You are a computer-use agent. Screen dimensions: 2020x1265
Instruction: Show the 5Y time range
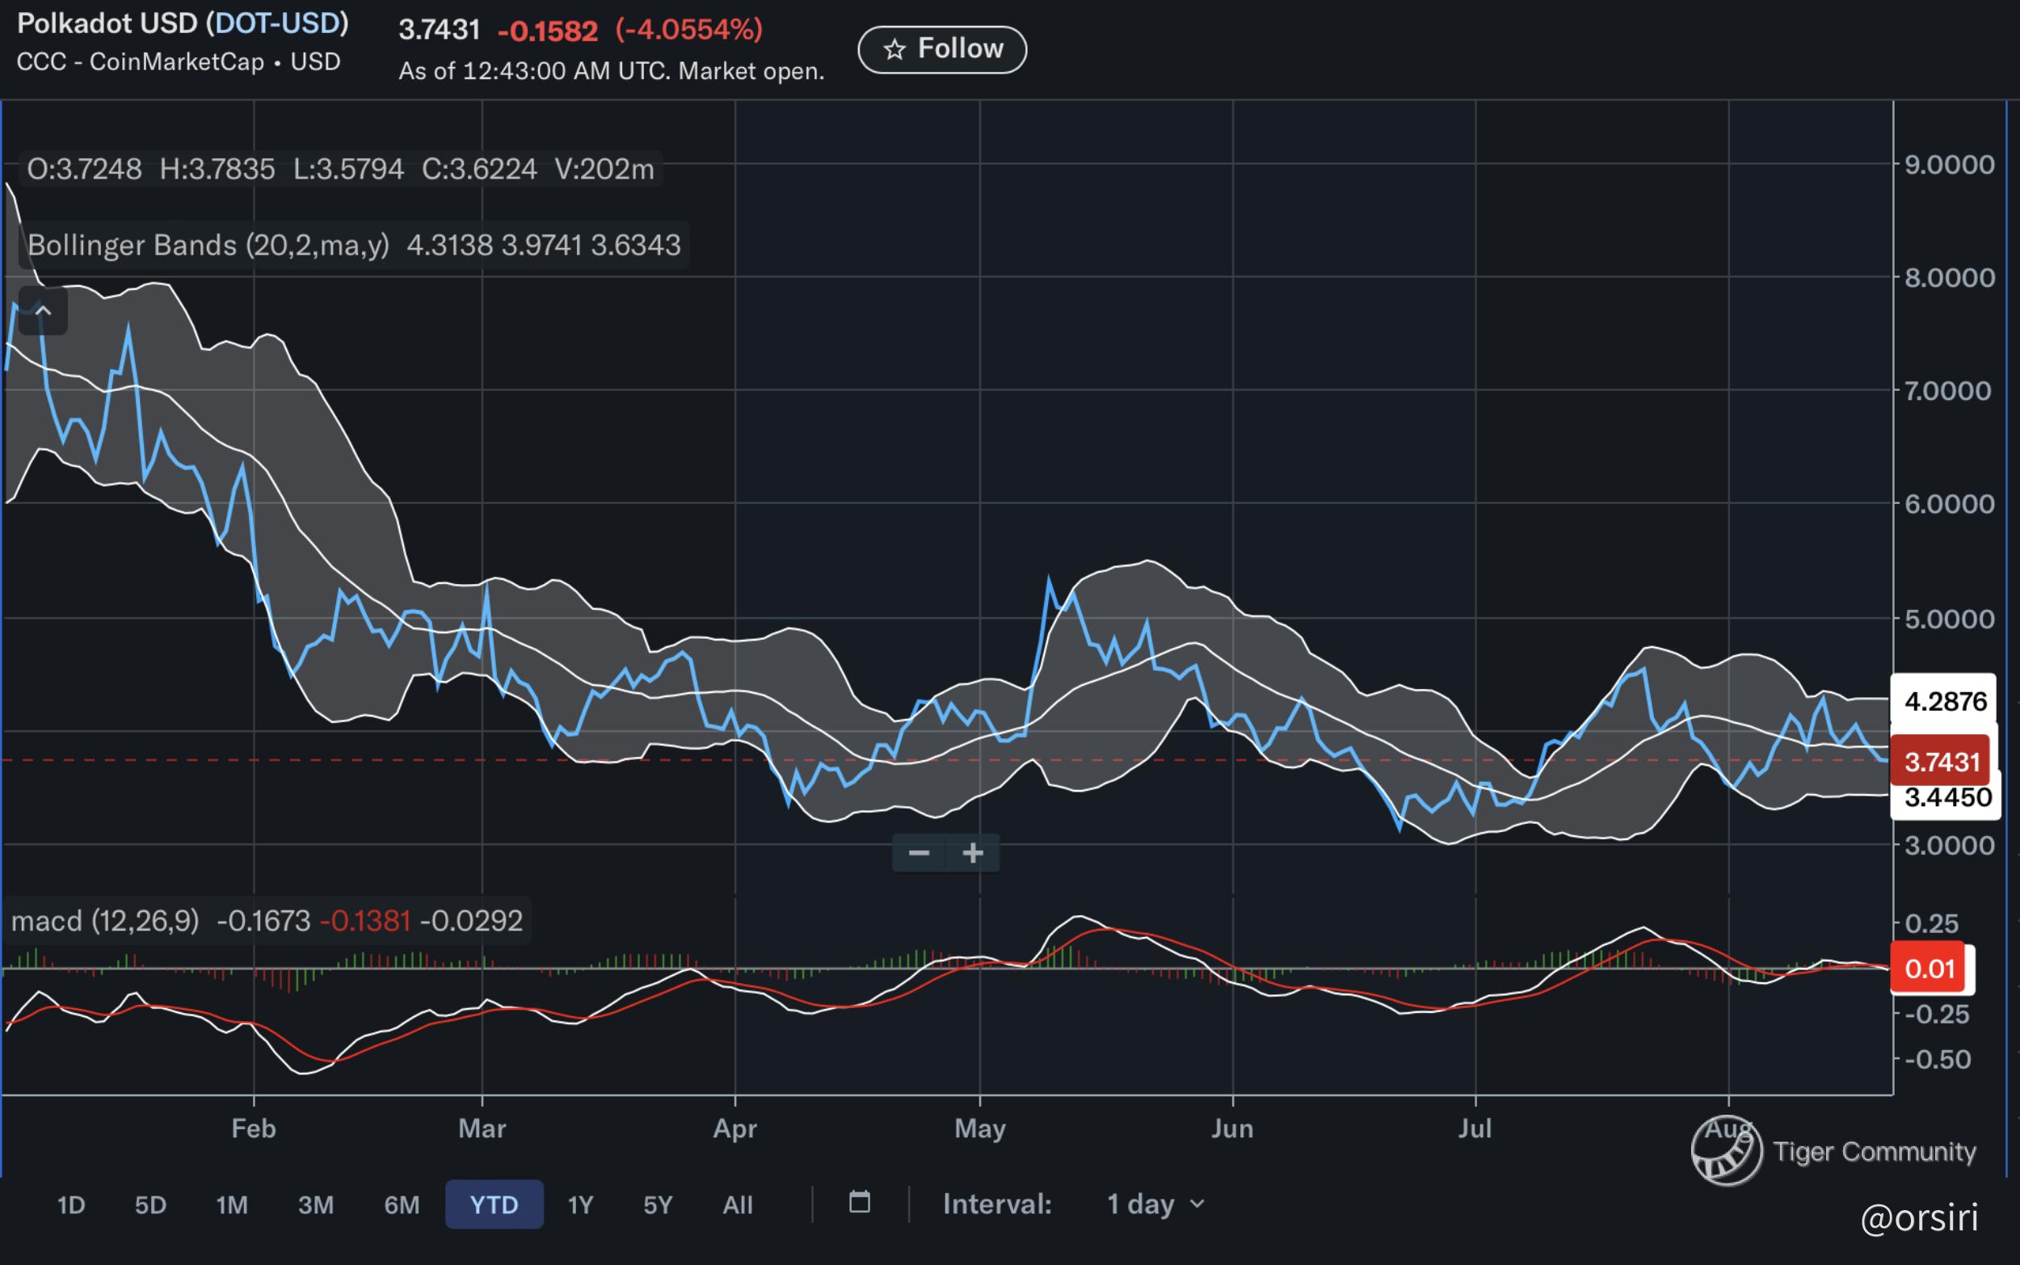coord(658,1204)
